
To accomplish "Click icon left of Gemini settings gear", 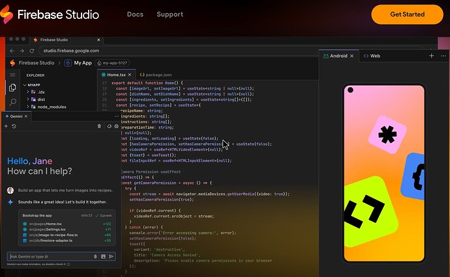I will coord(109,126).
